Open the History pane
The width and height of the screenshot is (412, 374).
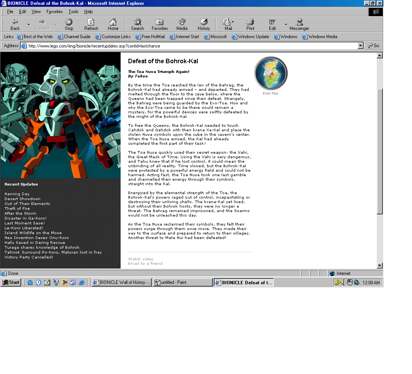point(204,25)
